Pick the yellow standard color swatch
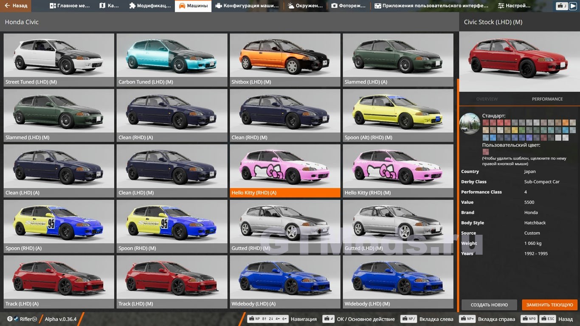Viewport: 580px width, 326px height. (515, 130)
